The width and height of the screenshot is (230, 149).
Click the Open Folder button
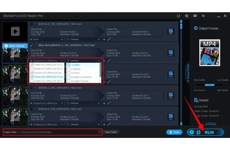click(x=111, y=132)
